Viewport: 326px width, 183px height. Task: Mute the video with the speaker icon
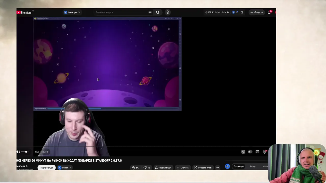point(18,152)
